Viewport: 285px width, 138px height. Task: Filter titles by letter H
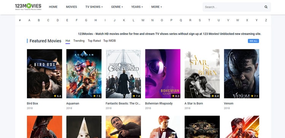[95, 20]
